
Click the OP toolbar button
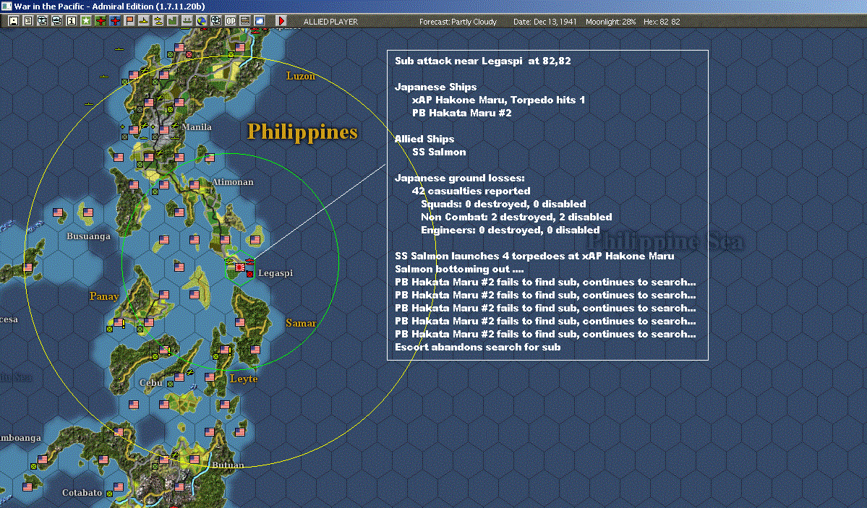pos(231,21)
